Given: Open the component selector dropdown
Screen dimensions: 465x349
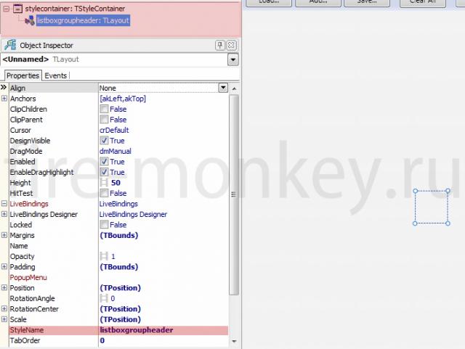Looking at the screenshot, I should coord(233,59).
